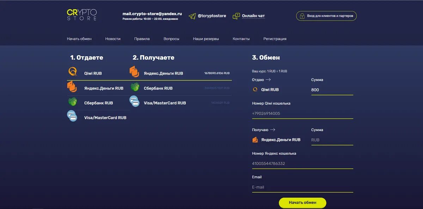Click Вход для клиентов и партнеров button
The width and height of the screenshot is (423, 209).
(326, 16)
